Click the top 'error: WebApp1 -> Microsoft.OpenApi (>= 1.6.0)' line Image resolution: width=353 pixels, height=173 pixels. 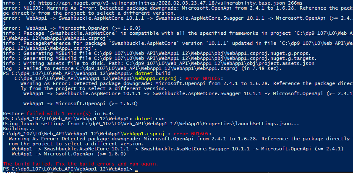(72, 28)
